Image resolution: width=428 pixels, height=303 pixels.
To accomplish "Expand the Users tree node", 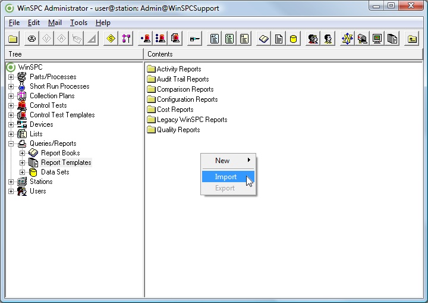I will (11, 191).
